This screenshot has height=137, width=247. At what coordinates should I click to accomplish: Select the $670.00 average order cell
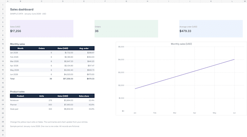point(84,74)
